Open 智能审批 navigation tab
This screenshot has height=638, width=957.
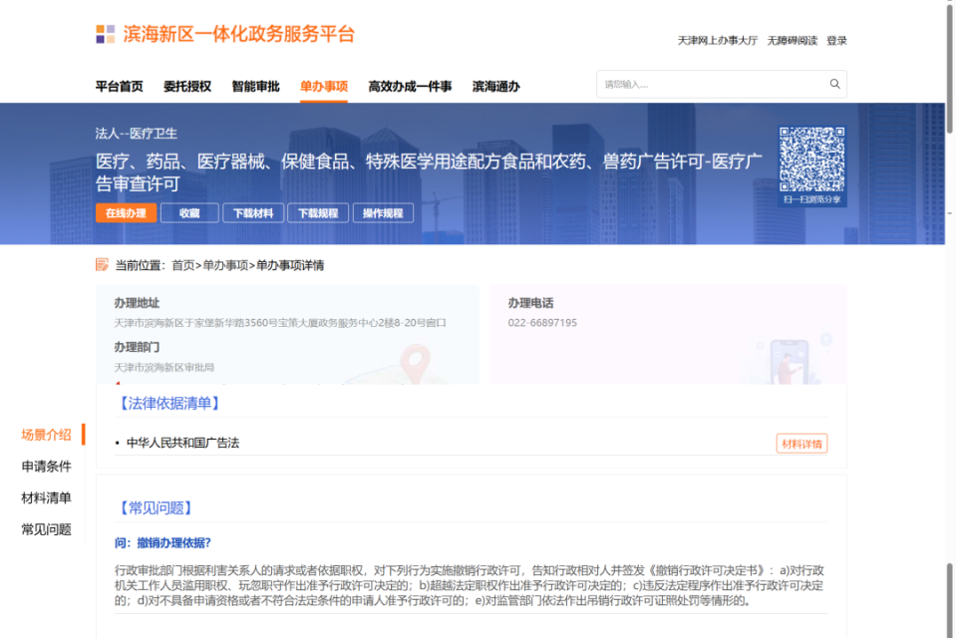pyautogui.click(x=256, y=87)
